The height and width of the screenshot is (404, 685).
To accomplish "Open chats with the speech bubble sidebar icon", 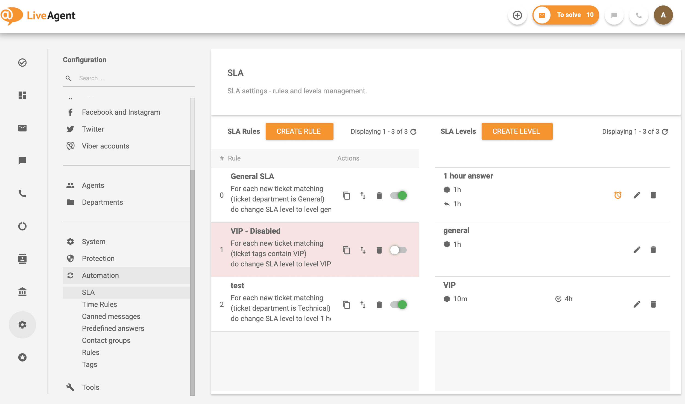I will pyautogui.click(x=22, y=161).
